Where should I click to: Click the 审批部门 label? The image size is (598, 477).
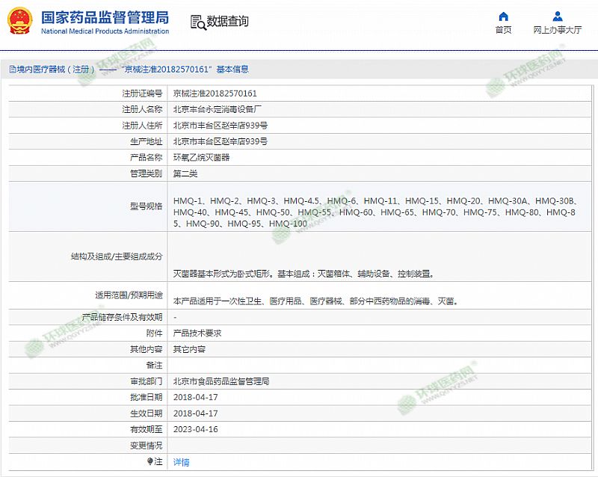pos(147,381)
